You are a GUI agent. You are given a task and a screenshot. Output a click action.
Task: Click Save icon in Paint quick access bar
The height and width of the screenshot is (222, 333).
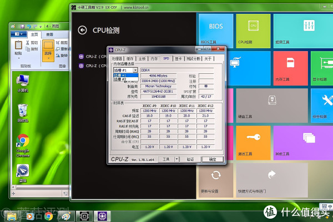click(x=22, y=26)
